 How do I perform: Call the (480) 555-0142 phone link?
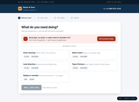[x=115, y=9]
